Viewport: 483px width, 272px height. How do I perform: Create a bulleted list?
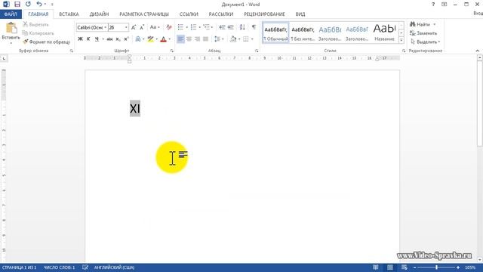pos(180,27)
